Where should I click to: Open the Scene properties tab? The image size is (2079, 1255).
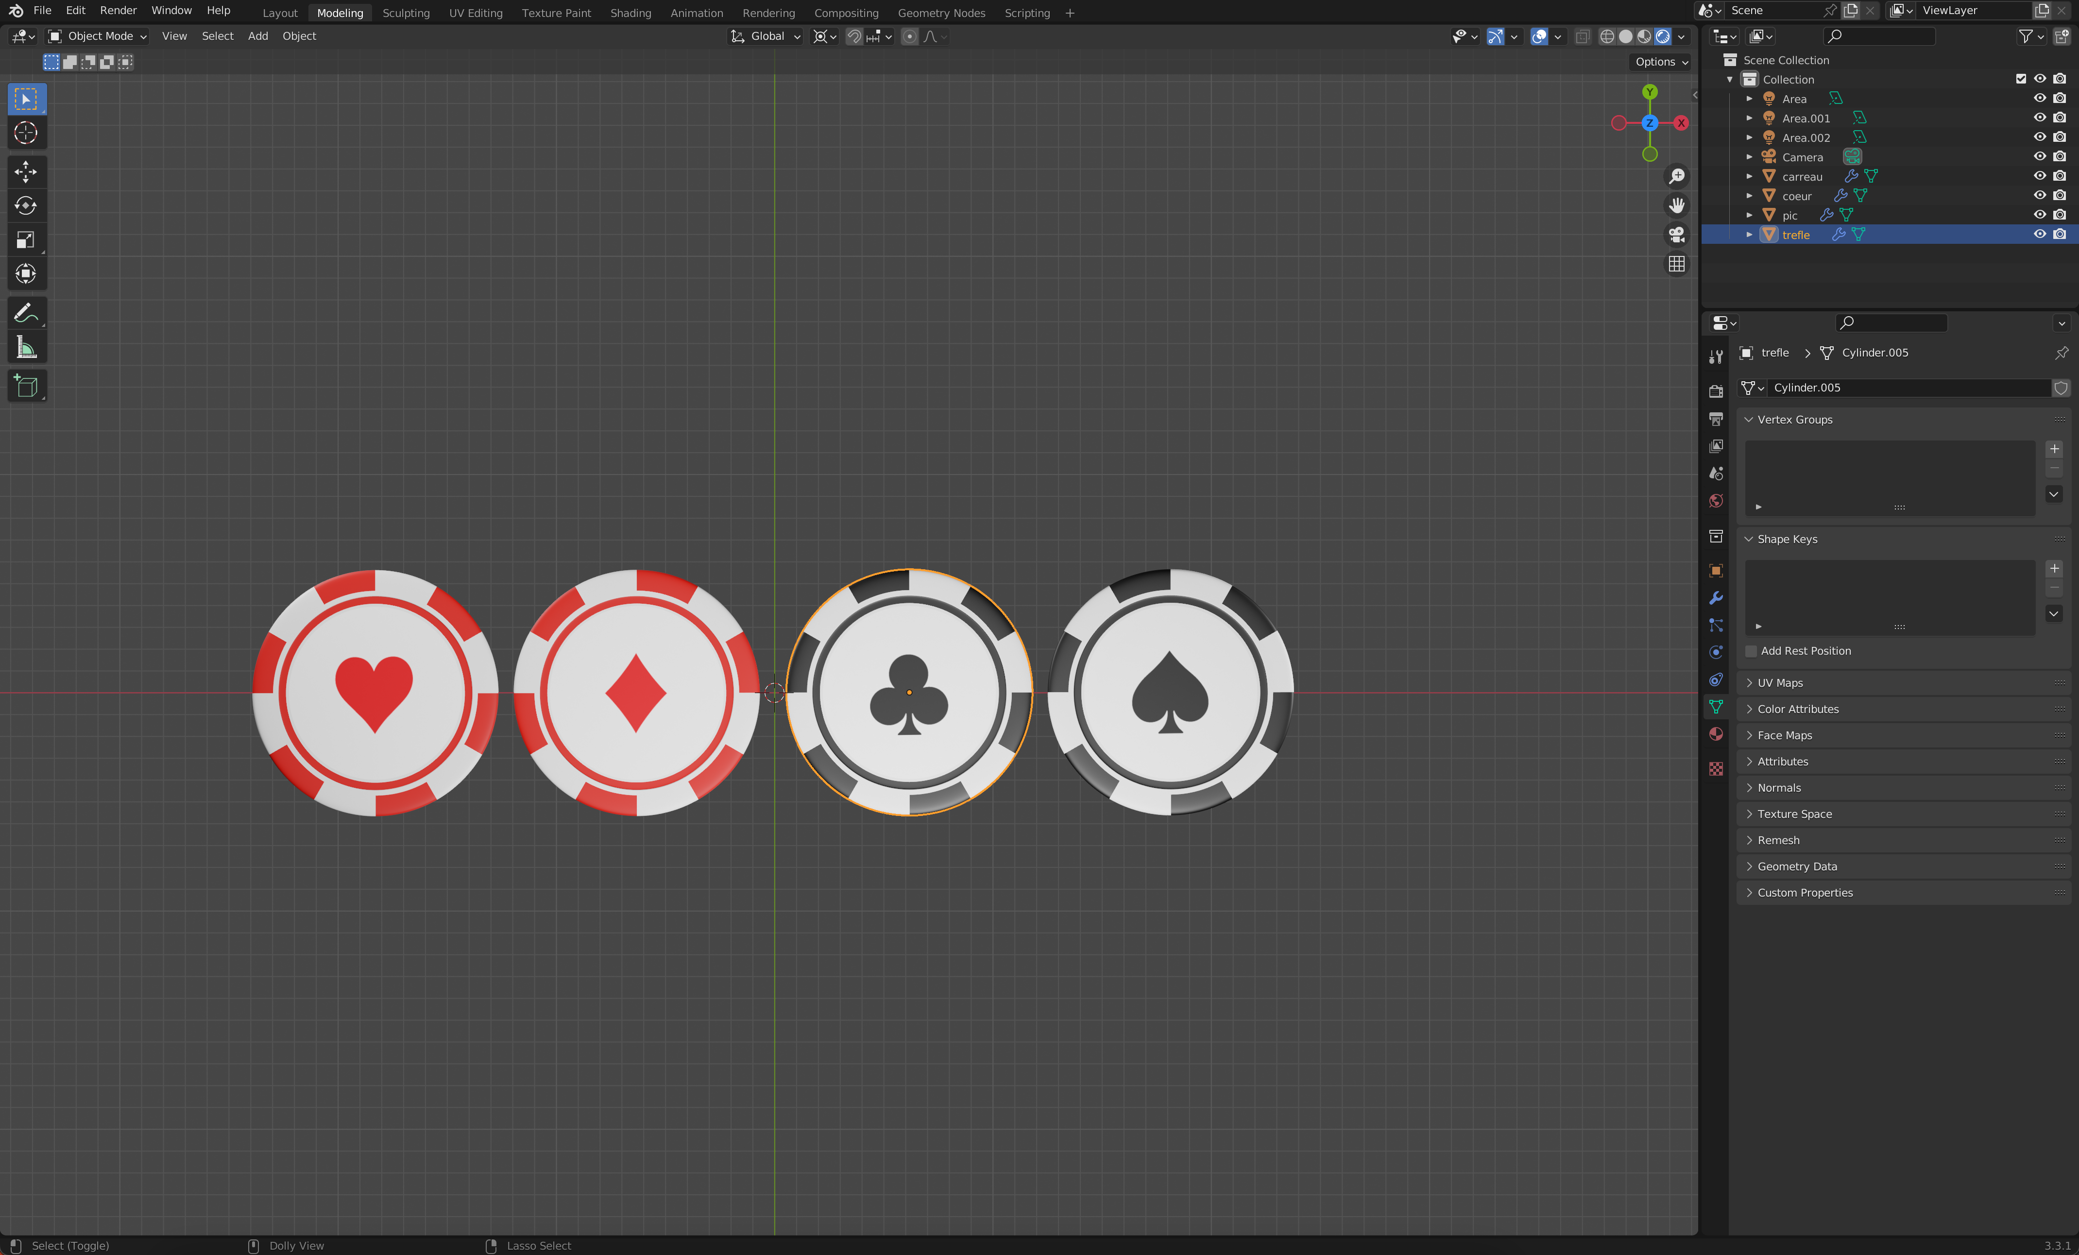pyautogui.click(x=1716, y=473)
